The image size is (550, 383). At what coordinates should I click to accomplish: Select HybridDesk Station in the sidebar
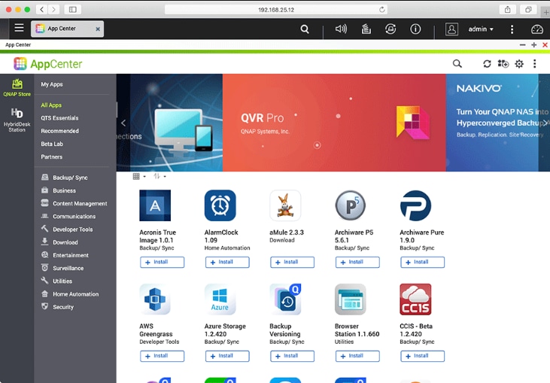tap(17, 120)
